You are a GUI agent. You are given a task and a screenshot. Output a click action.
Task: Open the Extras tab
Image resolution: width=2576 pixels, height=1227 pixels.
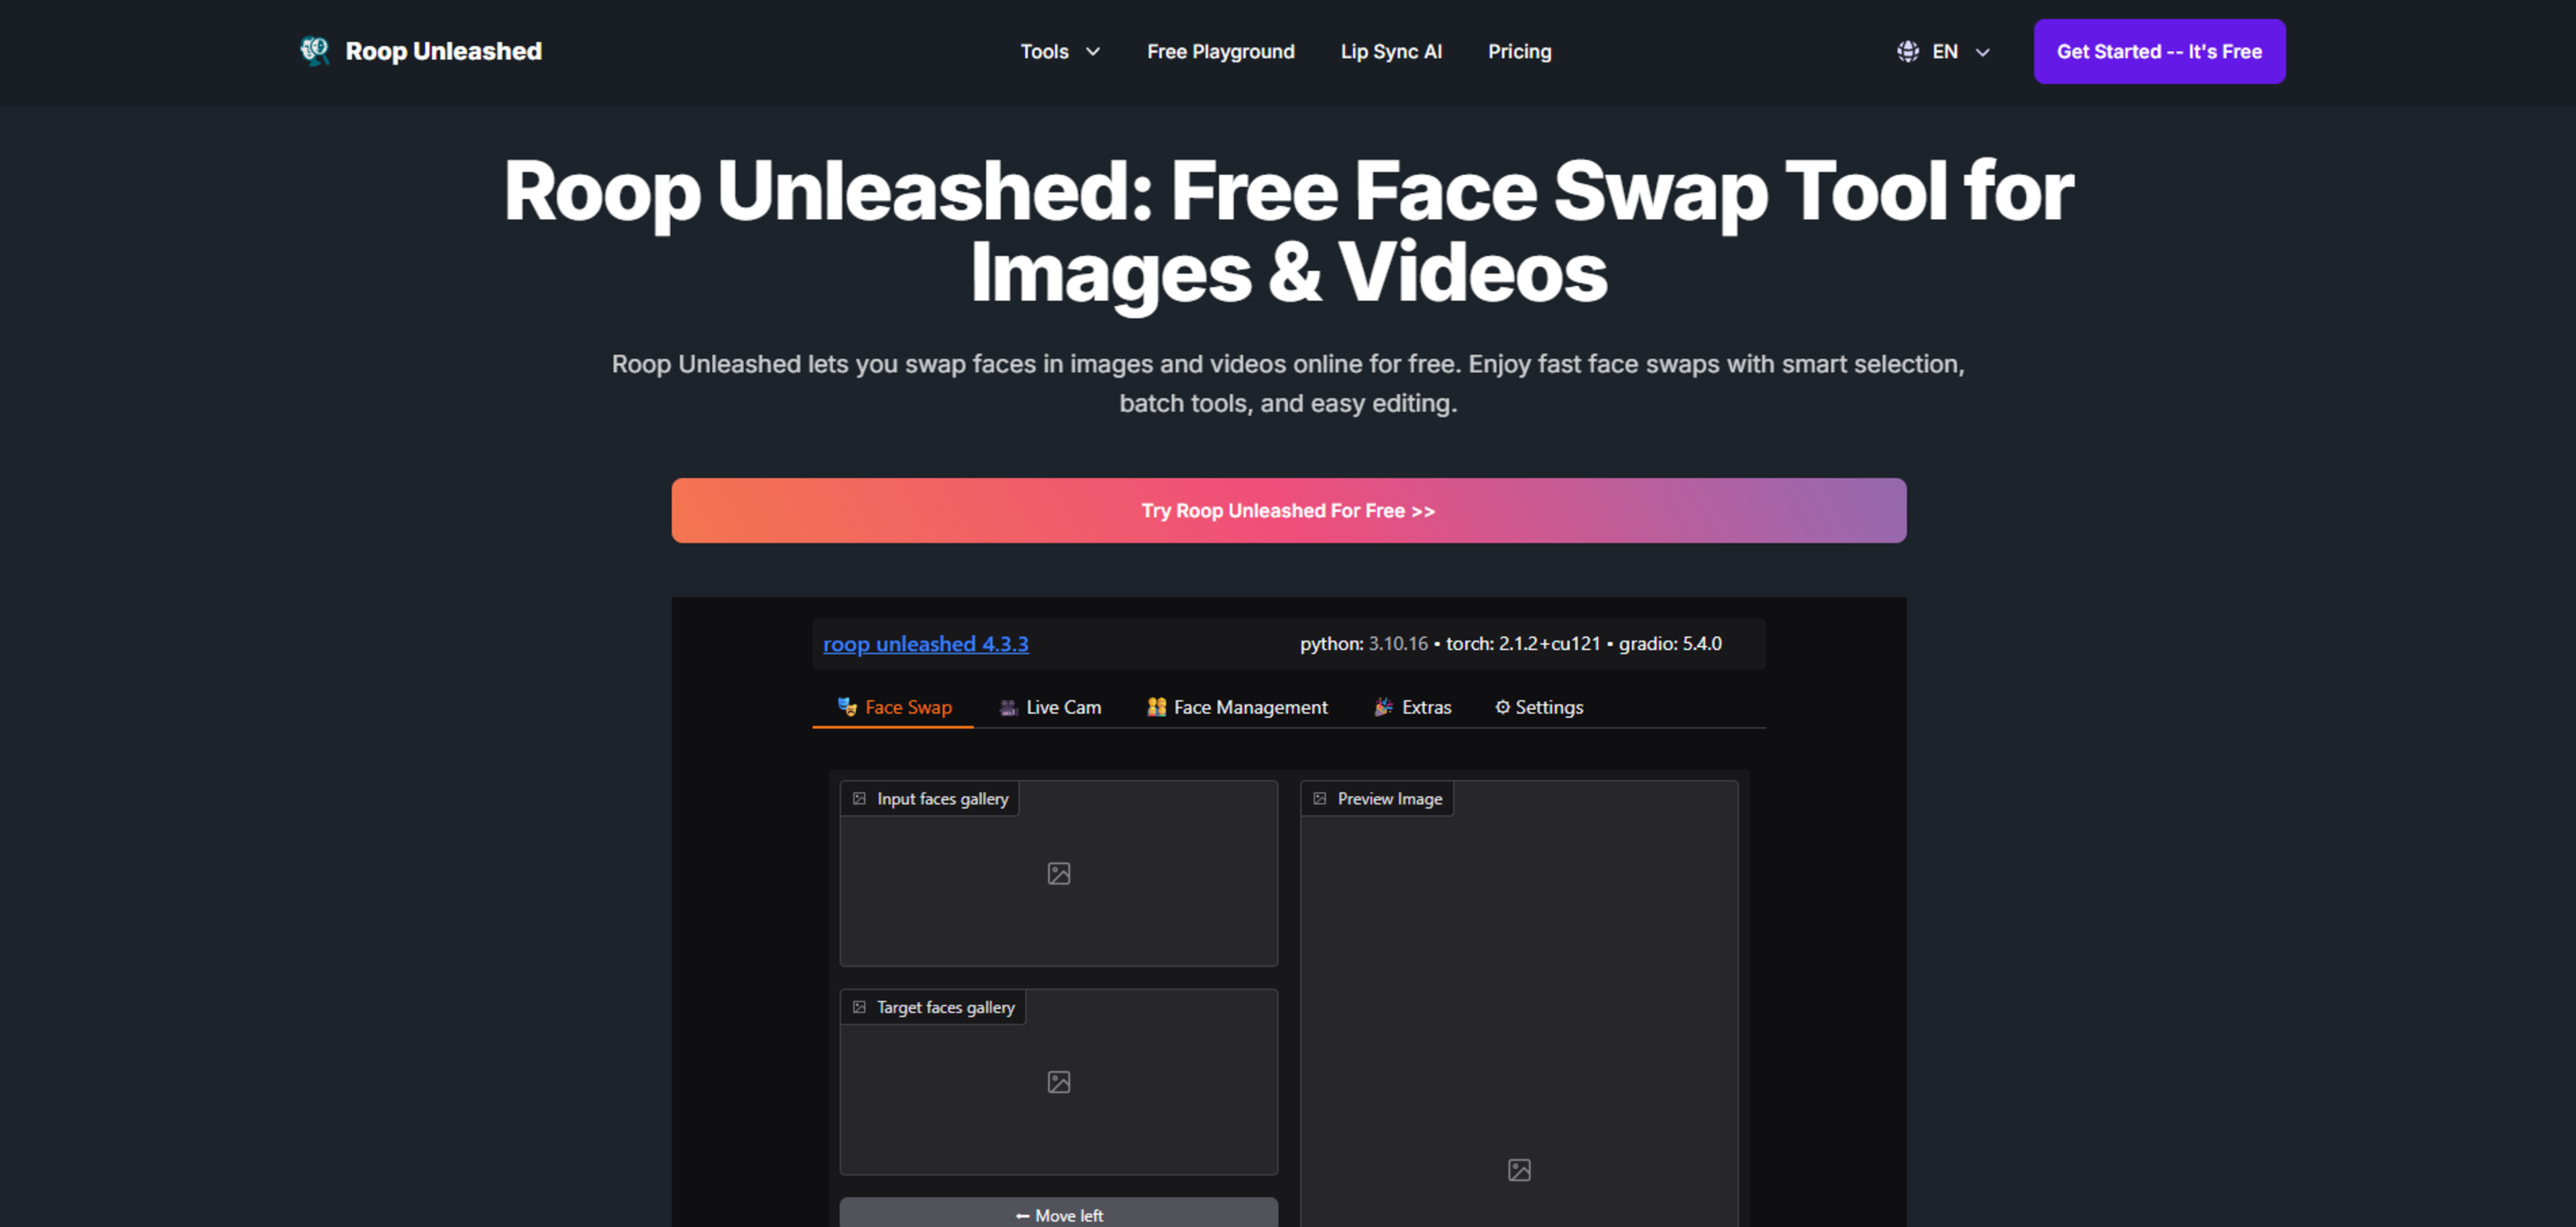pos(1412,707)
